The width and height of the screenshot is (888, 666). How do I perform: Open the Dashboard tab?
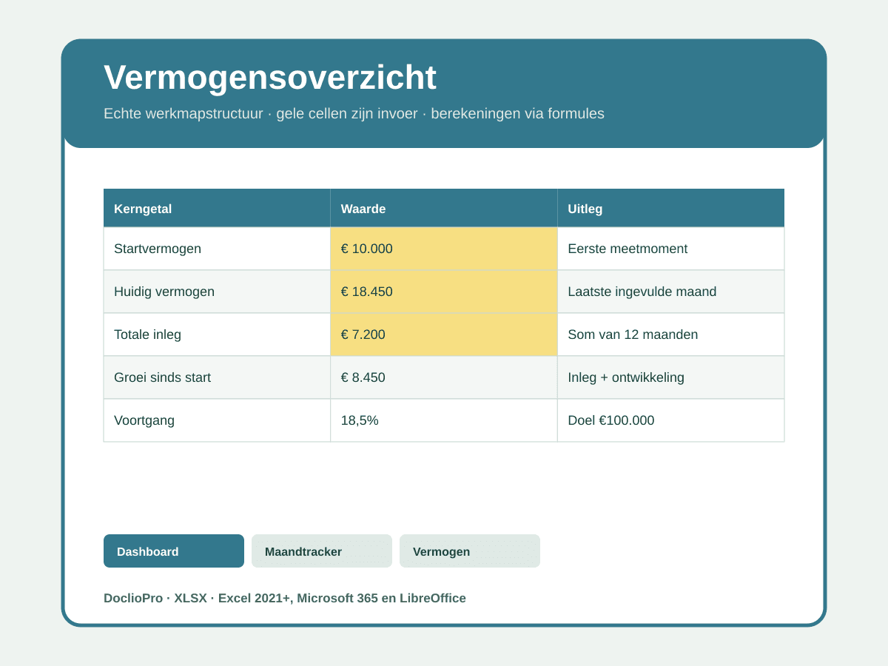174,551
